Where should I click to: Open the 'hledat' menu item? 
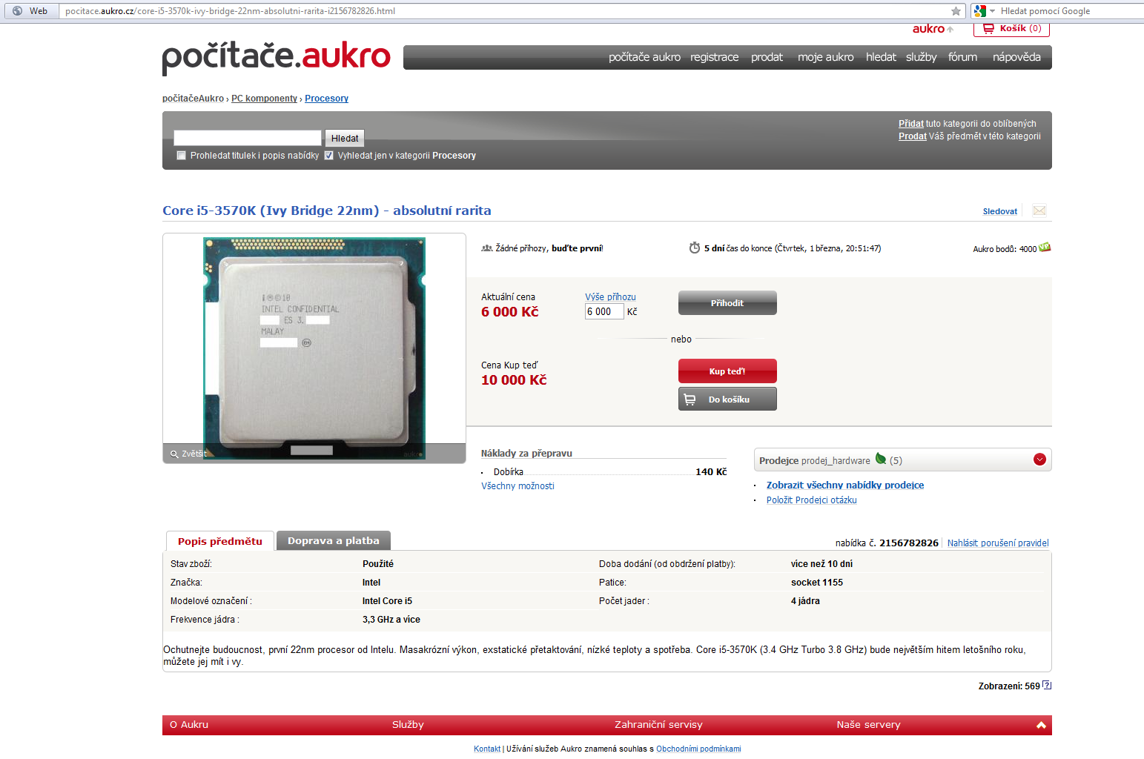coord(881,57)
